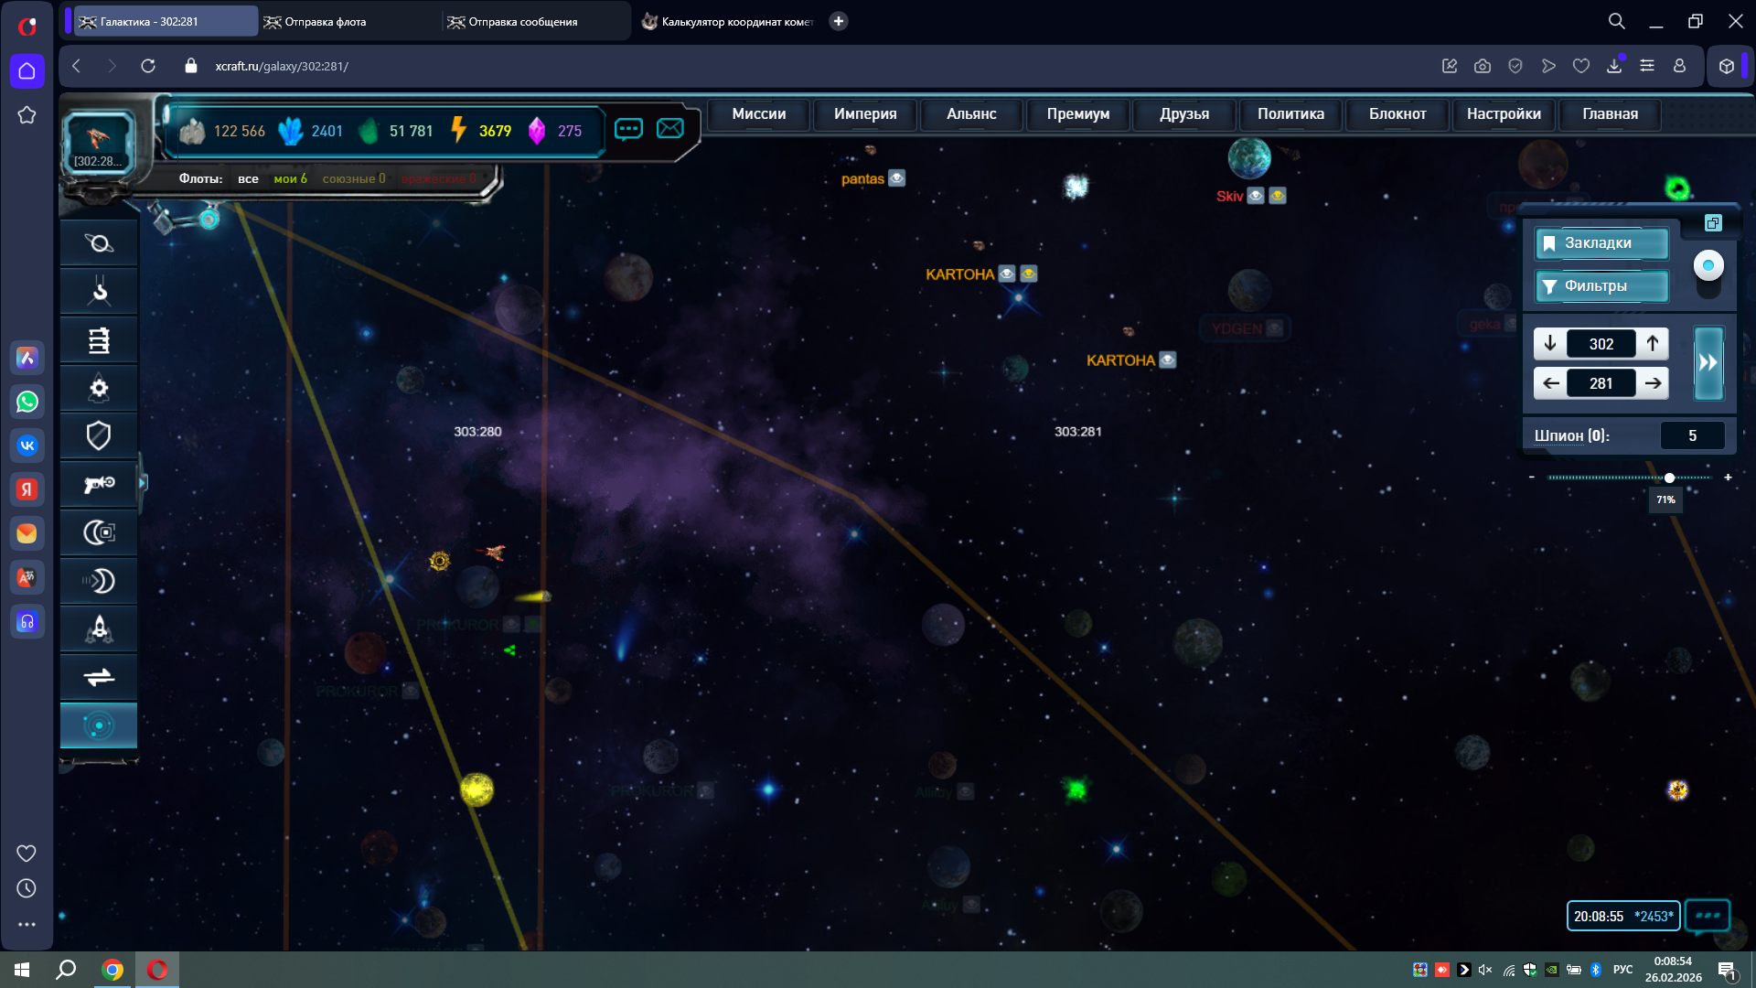Select the 'мои 6' fleets filter
The image size is (1756, 988).
tap(290, 178)
